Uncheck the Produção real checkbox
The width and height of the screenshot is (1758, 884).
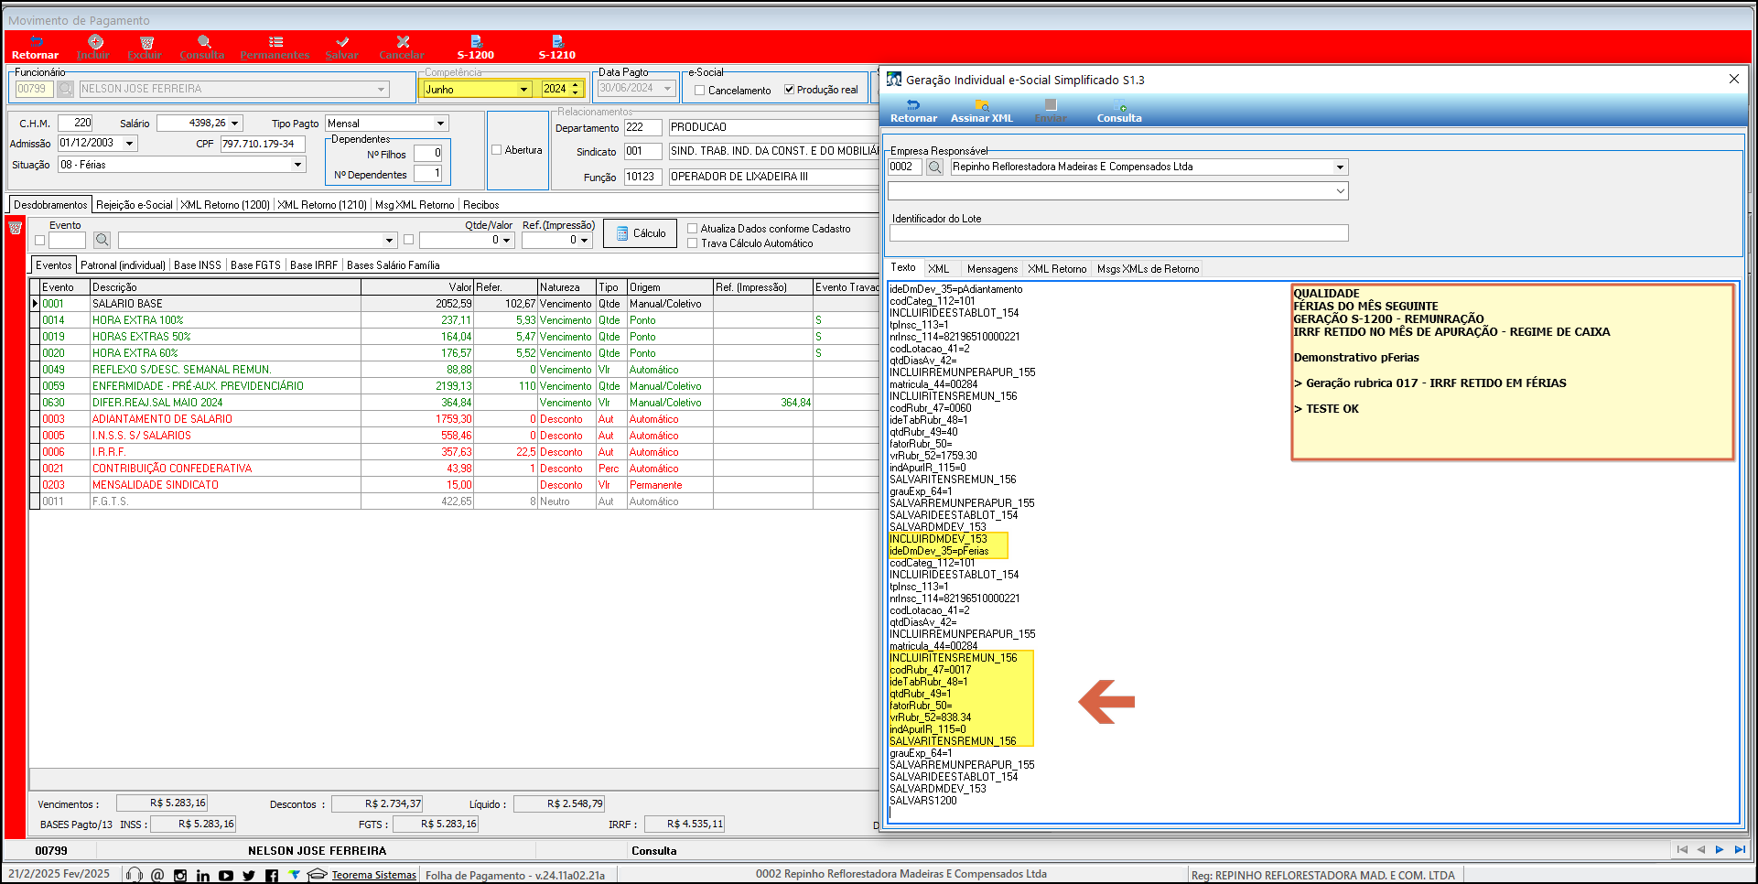pos(789,90)
